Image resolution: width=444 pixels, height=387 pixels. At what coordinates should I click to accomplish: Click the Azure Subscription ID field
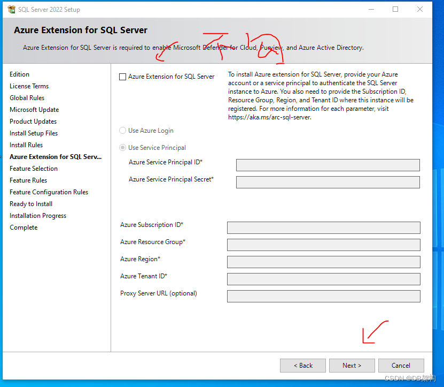pyautogui.click(x=323, y=227)
